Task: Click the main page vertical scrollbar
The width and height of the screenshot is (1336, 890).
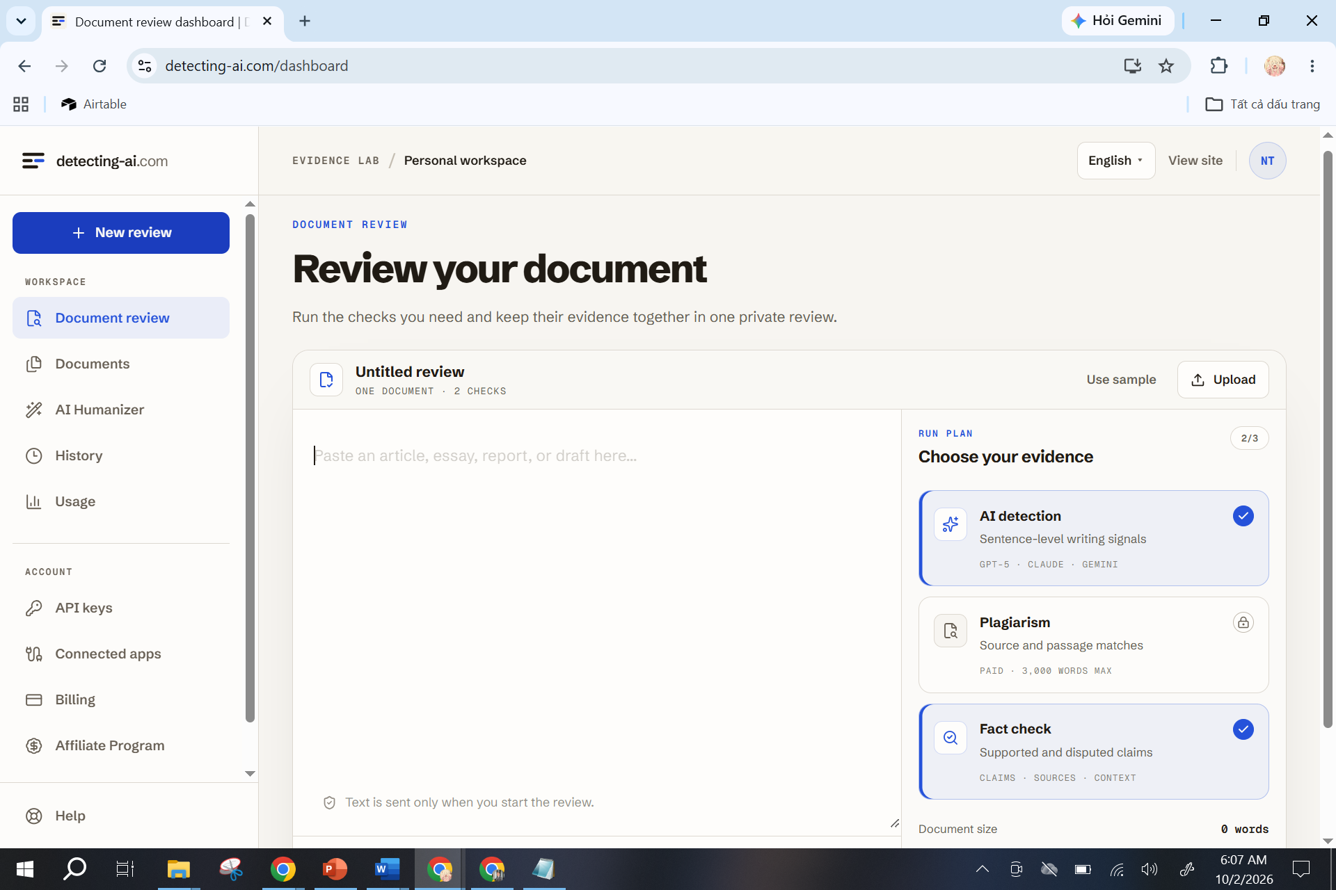Action: [x=1328, y=439]
